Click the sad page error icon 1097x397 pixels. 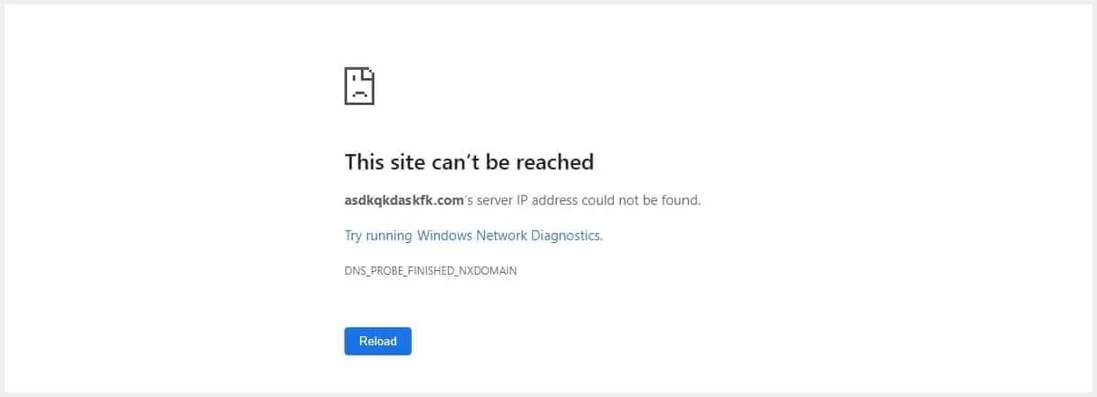click(359, 86)
